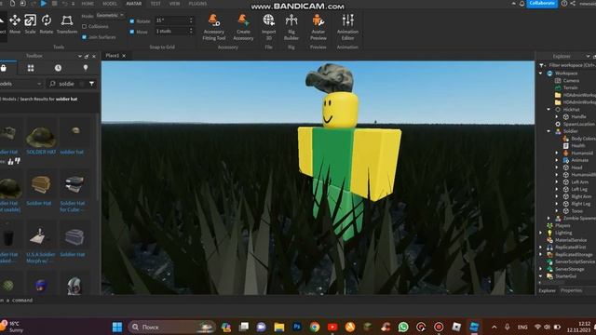Select Left Arm in Explorer
Screen dimensions: 596x335
579,182
